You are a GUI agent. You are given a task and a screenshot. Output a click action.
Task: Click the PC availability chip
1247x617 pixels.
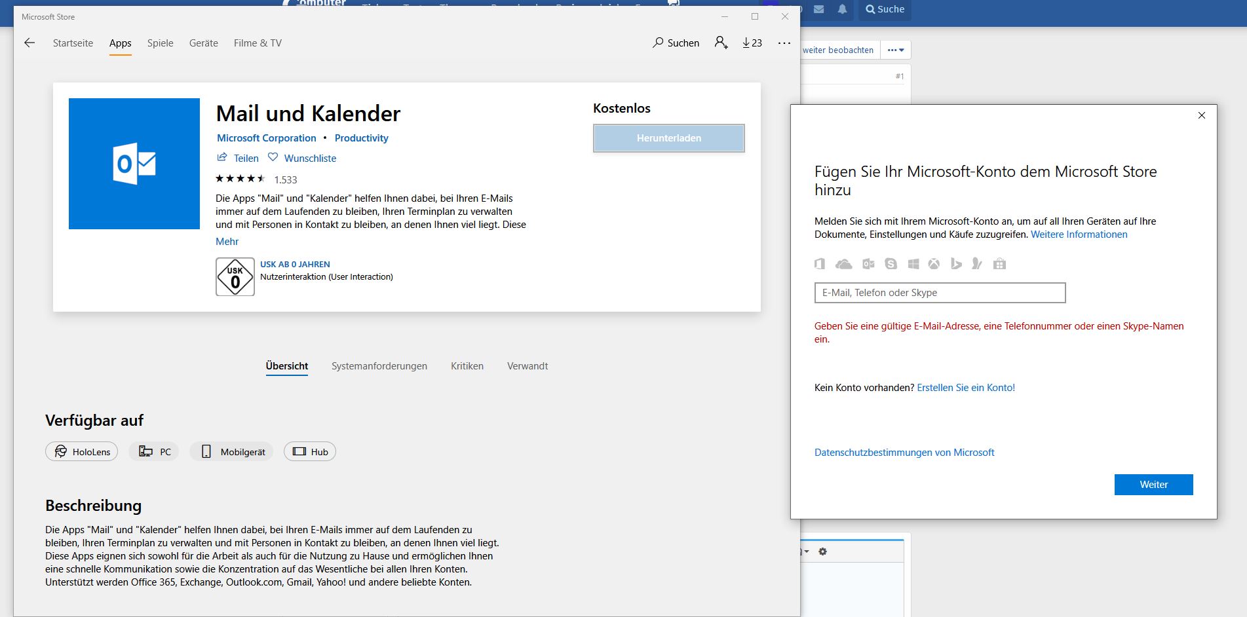tap(155, 451)
